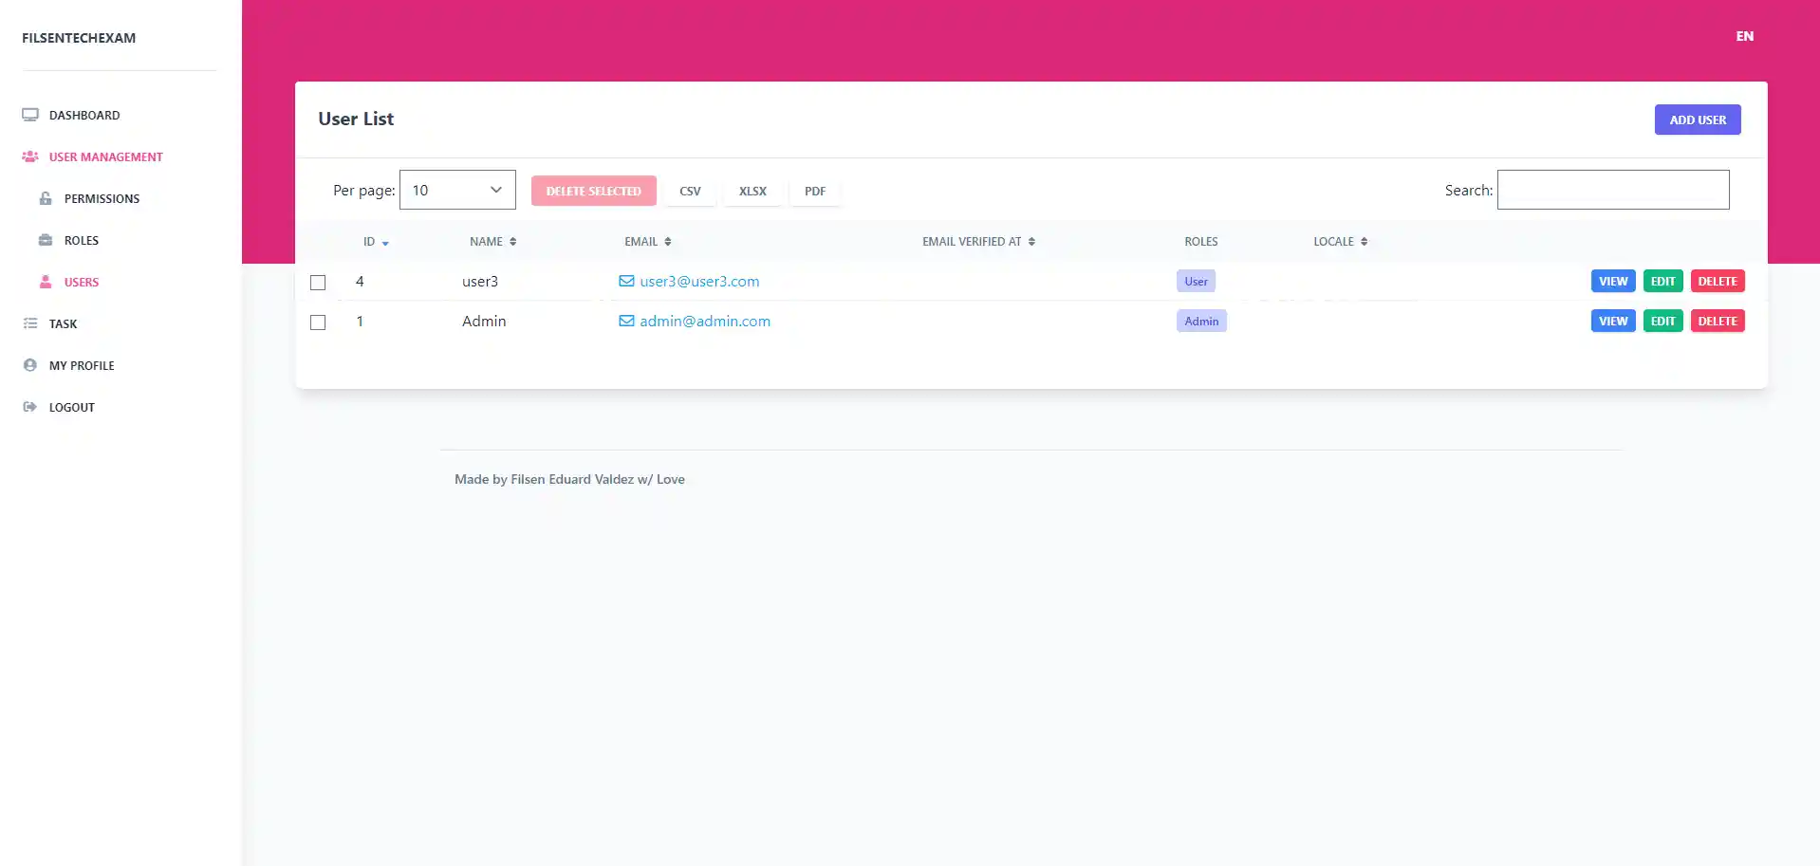Viewport: 1820px width, 866px height.
Task: Delete the user3 record
Action: pyautogui.click(x=1718, y=281)
